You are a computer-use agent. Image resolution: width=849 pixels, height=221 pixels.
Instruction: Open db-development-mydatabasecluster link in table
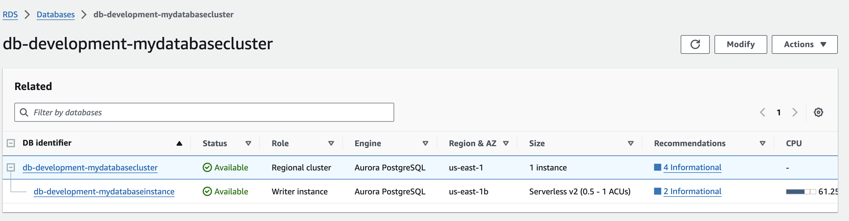90,167
